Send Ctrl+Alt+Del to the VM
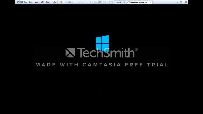Image resolution: width=203 pixels, height=114 pixels. pos(69,2)
